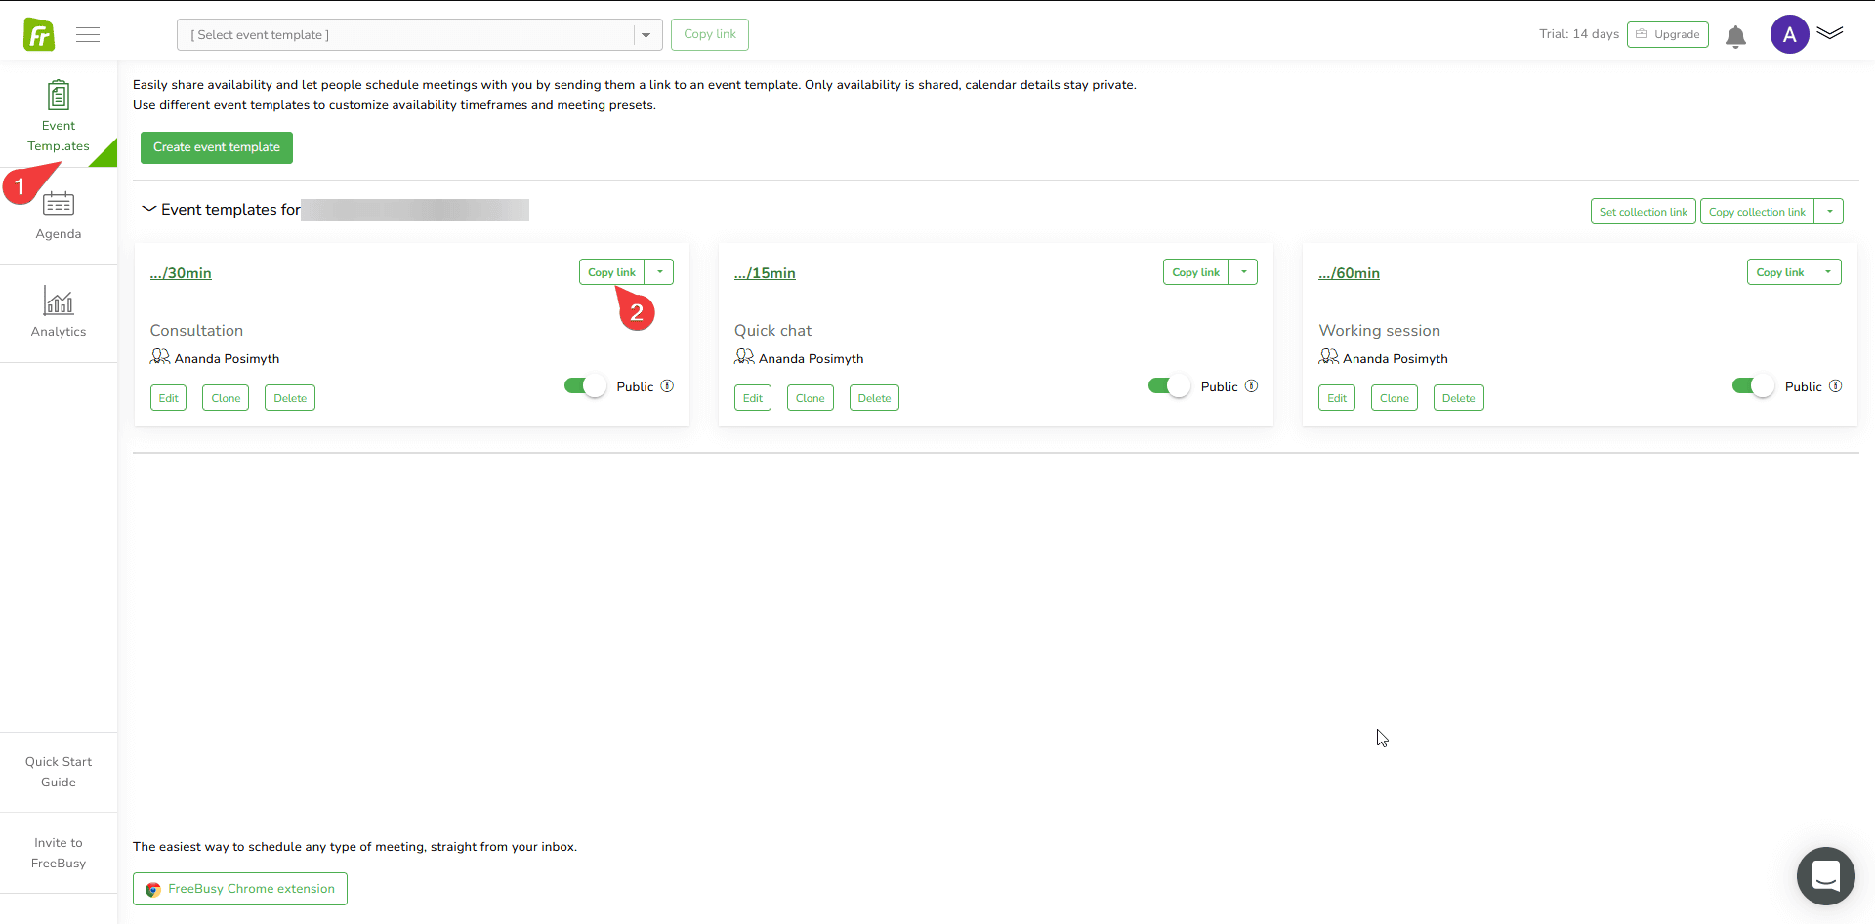Click info icon next to Working session Public
The height and width of the screenshot is (924, 1875).
(x=1836, y=386)
